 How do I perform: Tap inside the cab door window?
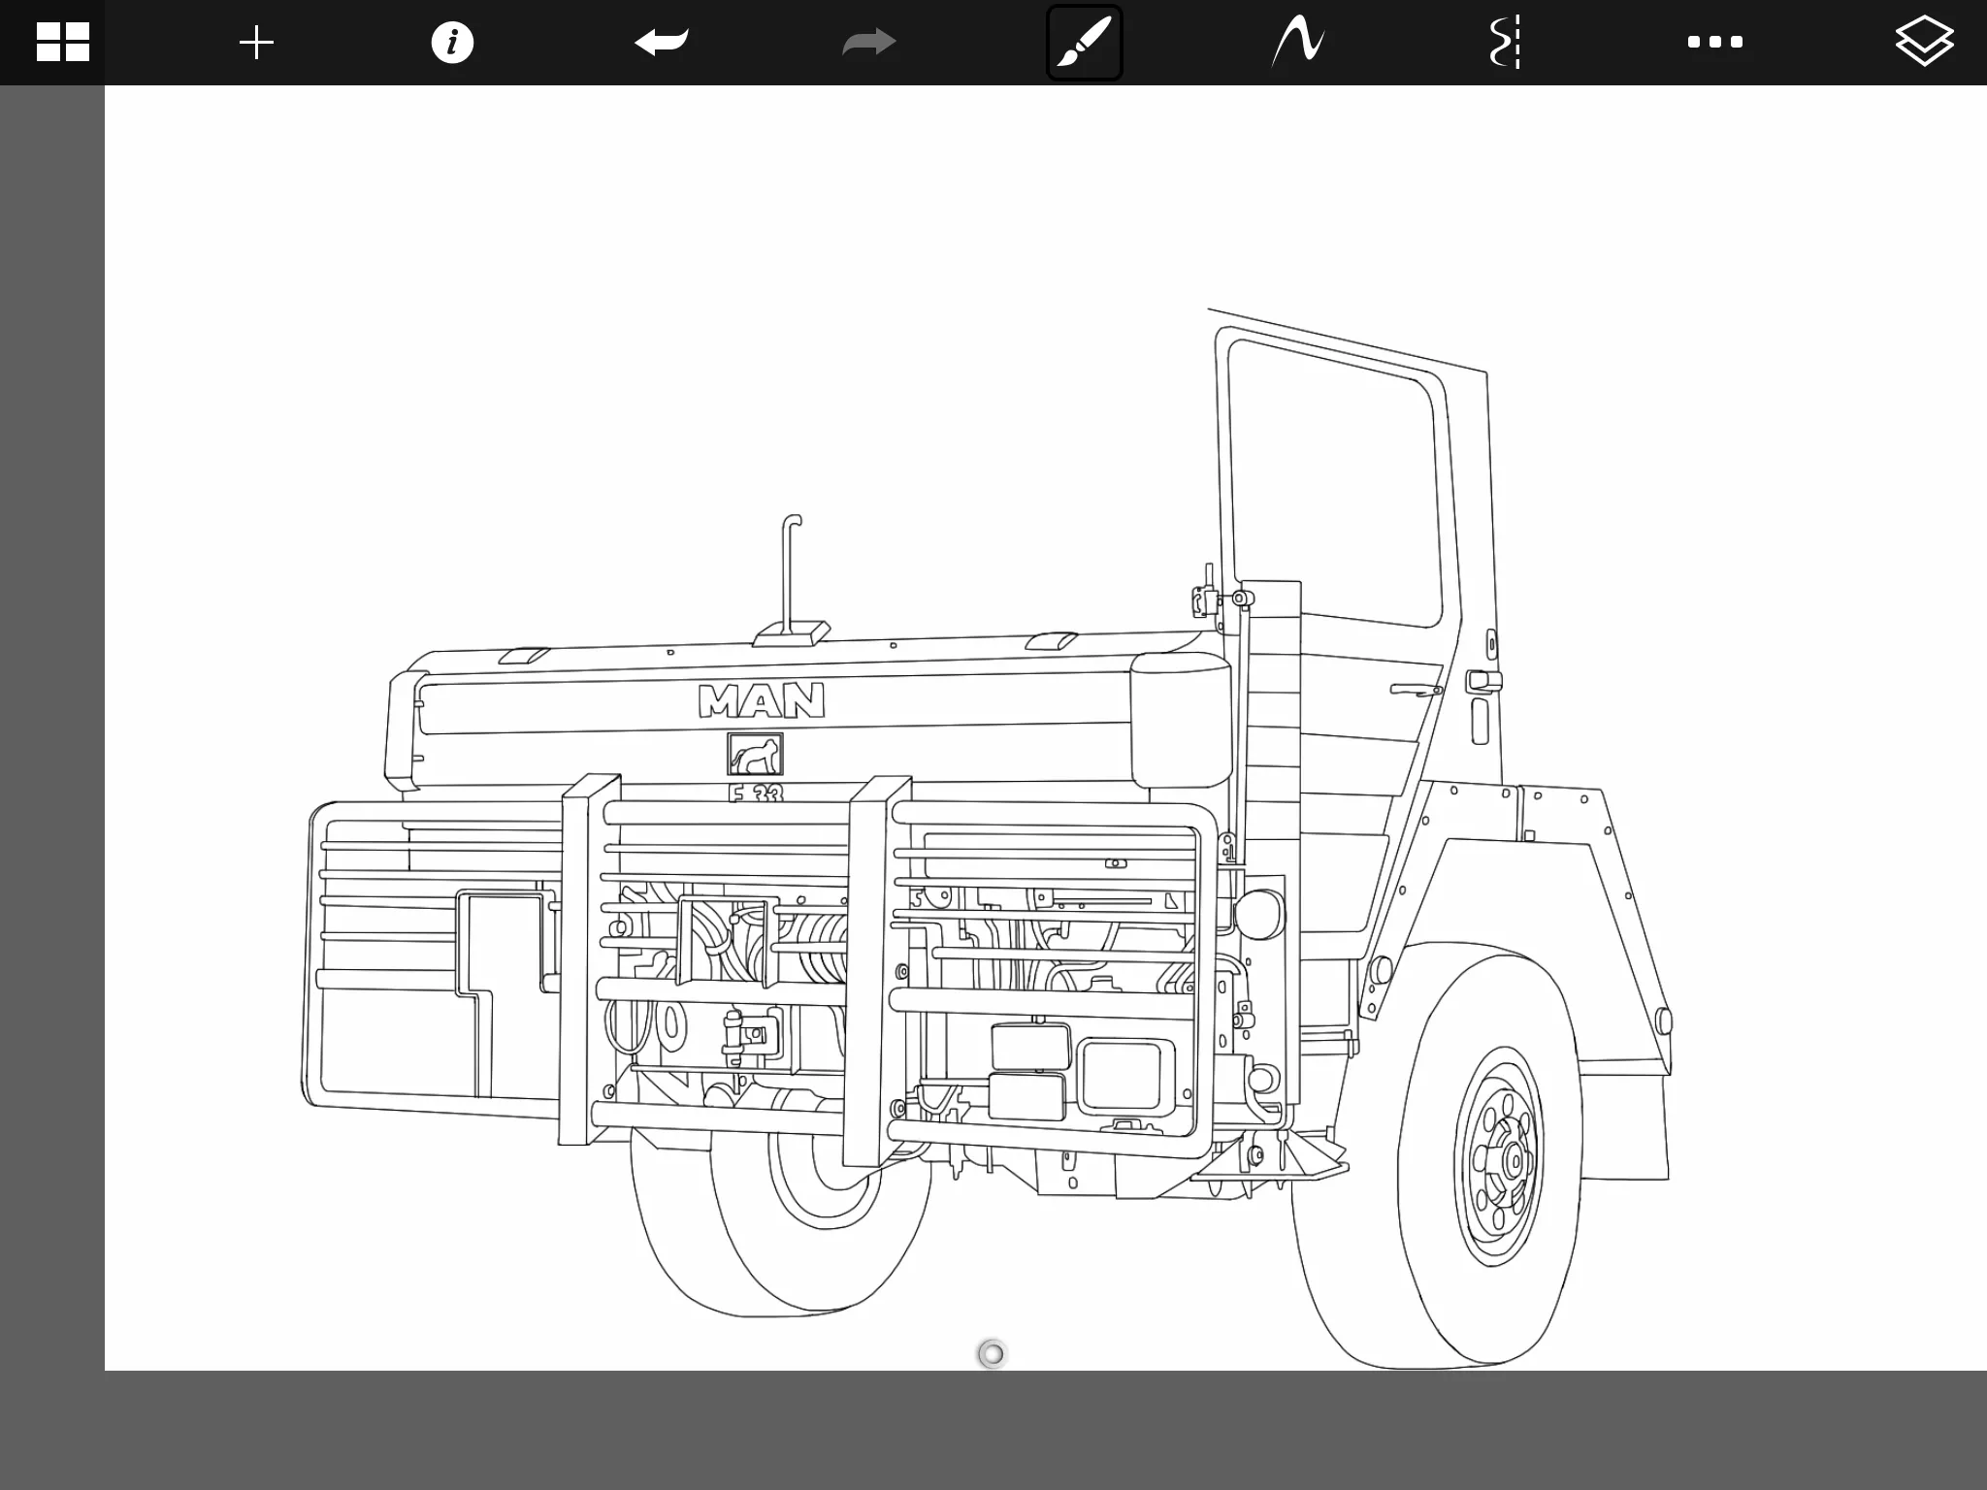coord(1334,485)
